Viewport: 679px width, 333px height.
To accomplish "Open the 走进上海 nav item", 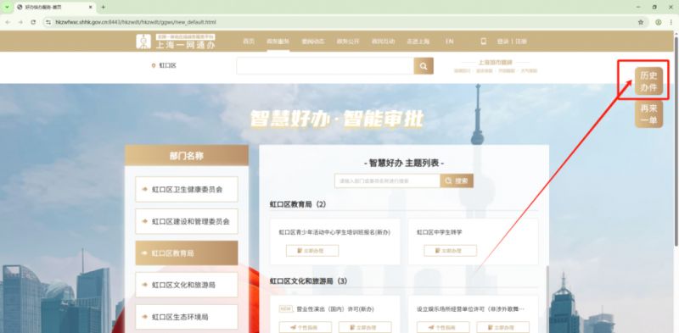I will tap(418, 42).
